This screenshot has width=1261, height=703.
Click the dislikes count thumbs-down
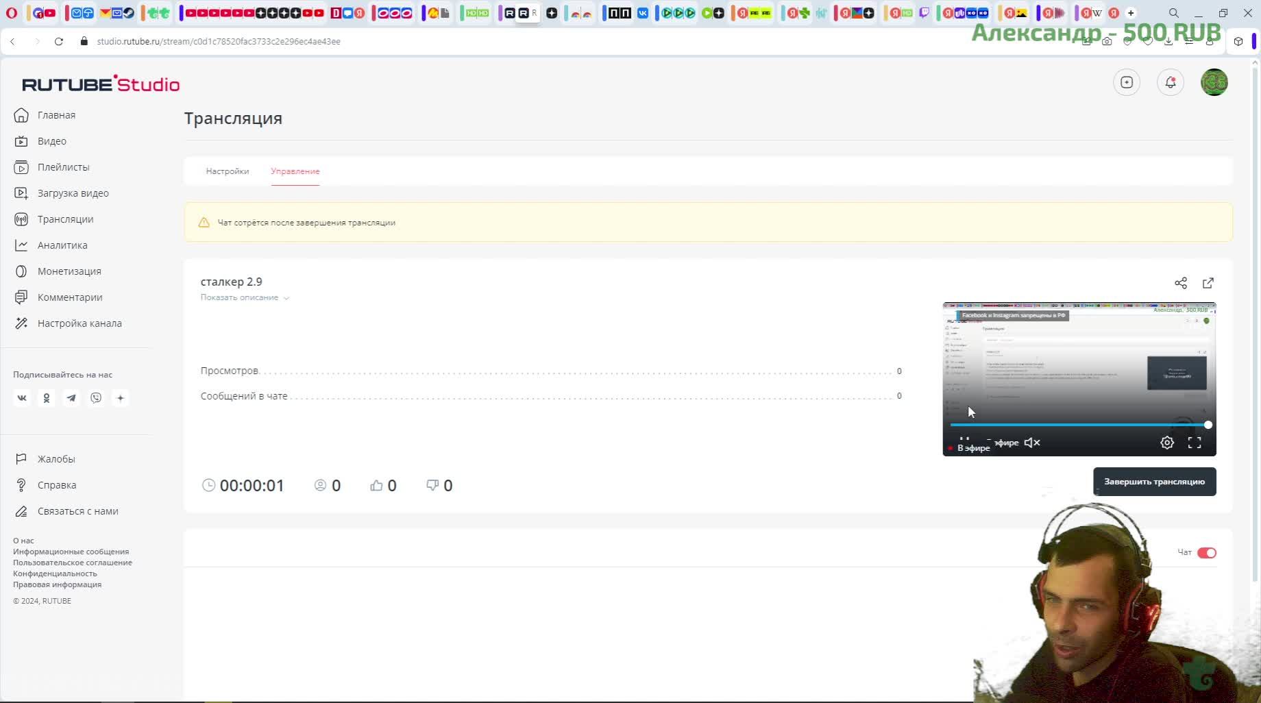coord(432,485)
